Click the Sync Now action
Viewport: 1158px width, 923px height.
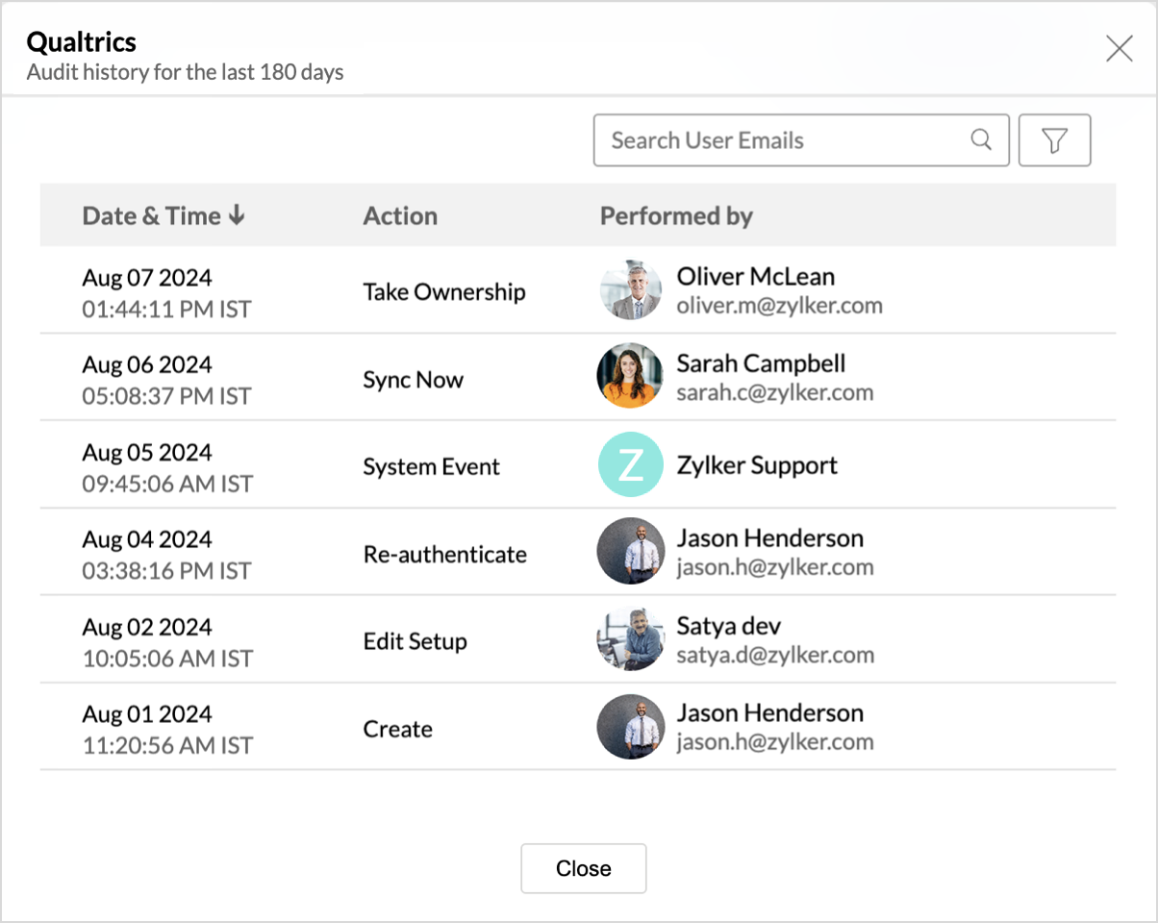pos(414,379)
